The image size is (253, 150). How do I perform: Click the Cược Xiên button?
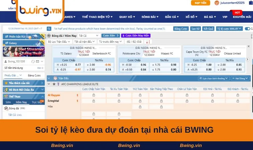(111, 36)
